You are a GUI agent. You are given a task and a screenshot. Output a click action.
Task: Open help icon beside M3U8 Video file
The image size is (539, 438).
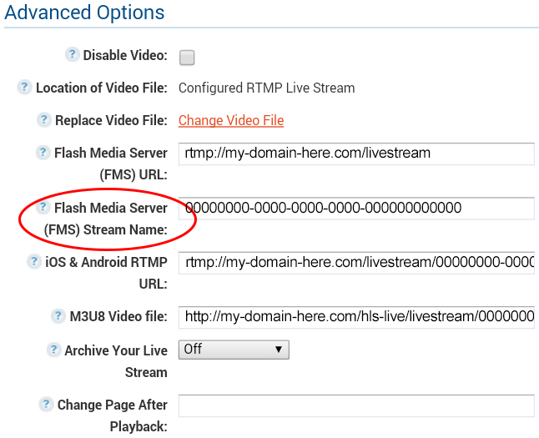[58, 316]
